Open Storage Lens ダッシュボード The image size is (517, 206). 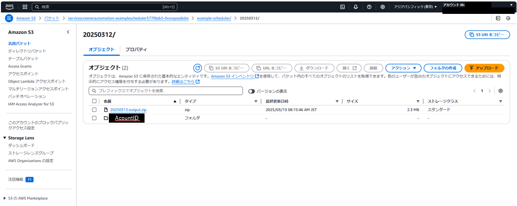coord(21,145)
